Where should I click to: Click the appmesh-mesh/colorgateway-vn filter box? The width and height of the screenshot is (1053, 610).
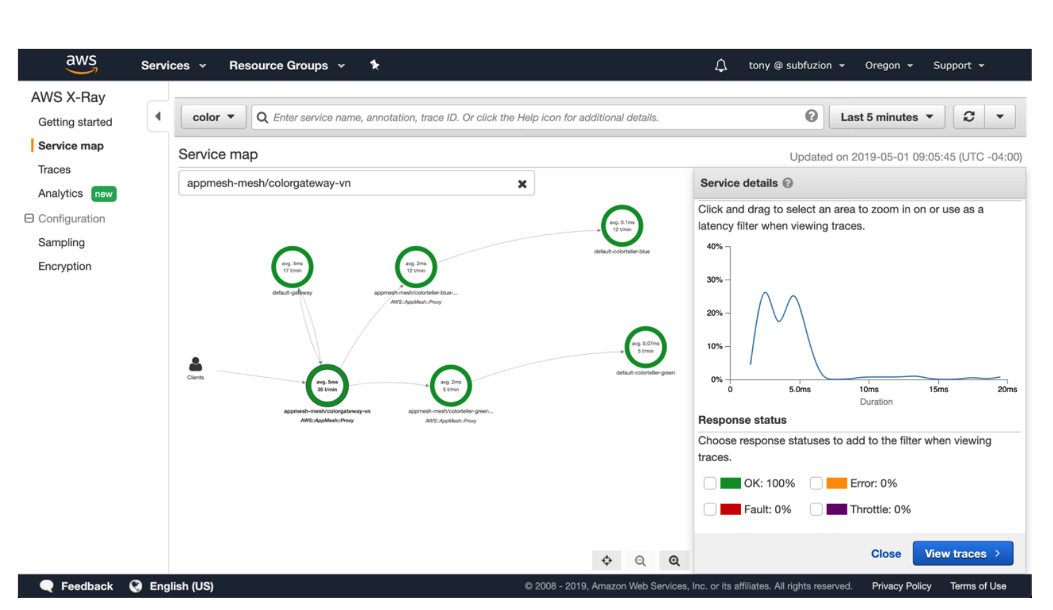click(356, 183)
